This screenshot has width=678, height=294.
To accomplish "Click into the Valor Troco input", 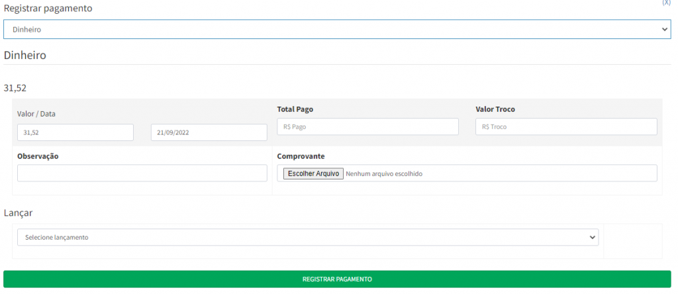I will tap(566, 126).
